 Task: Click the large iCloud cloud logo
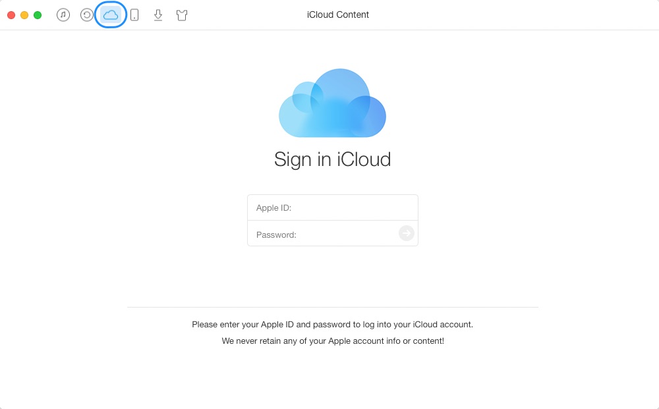(x=332, y=103)
